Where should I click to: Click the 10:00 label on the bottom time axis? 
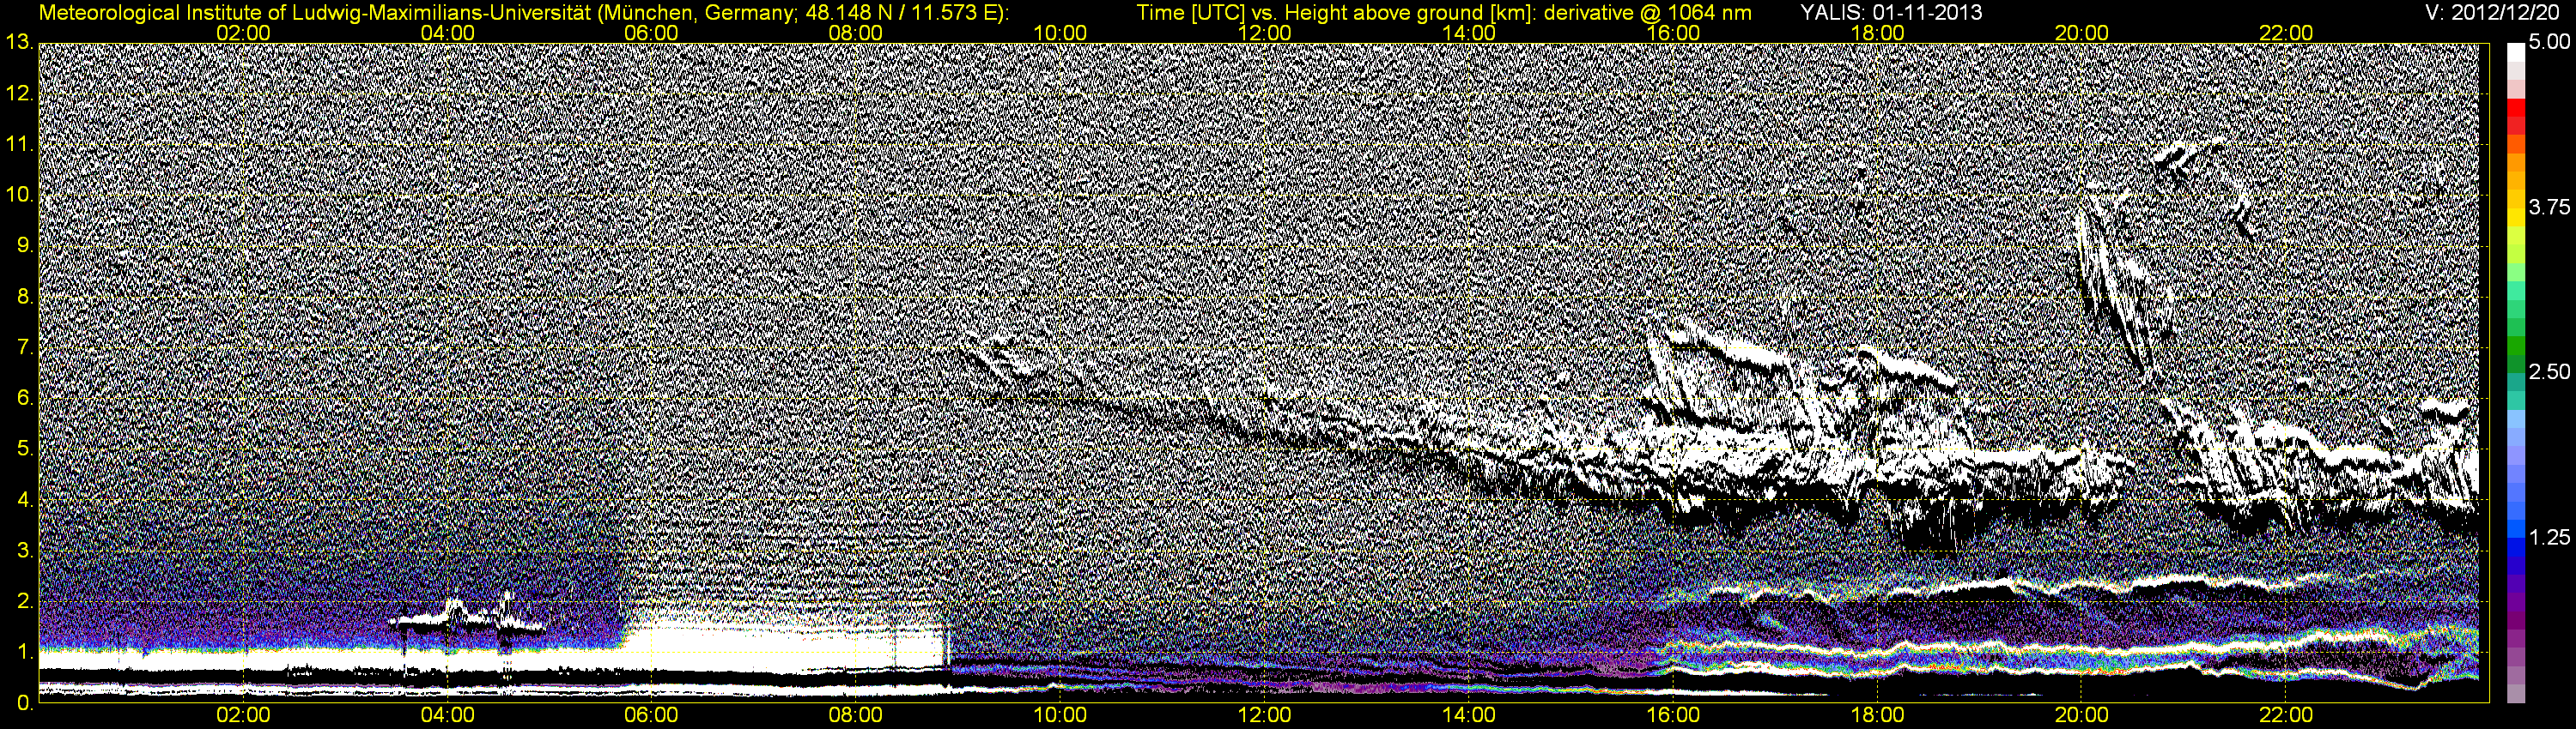coord(1060,716)
